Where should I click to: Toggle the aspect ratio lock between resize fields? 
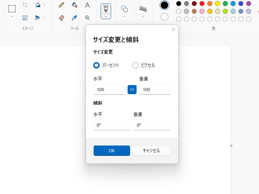click(133, 90)
